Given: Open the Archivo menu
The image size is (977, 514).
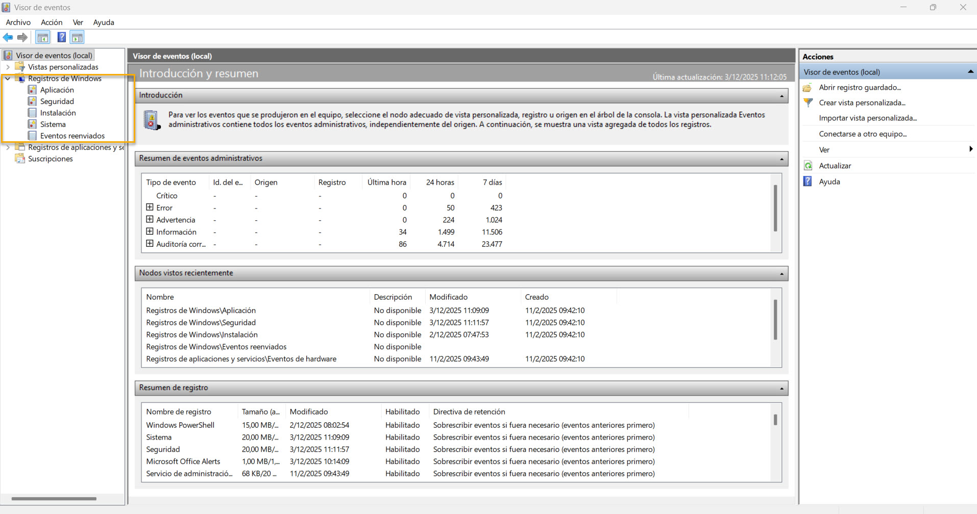Looking at the screenshot, I should click(x=18, y=22).
